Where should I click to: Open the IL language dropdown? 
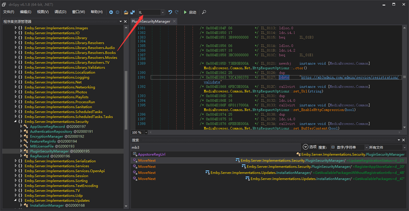tap(162, 12)
